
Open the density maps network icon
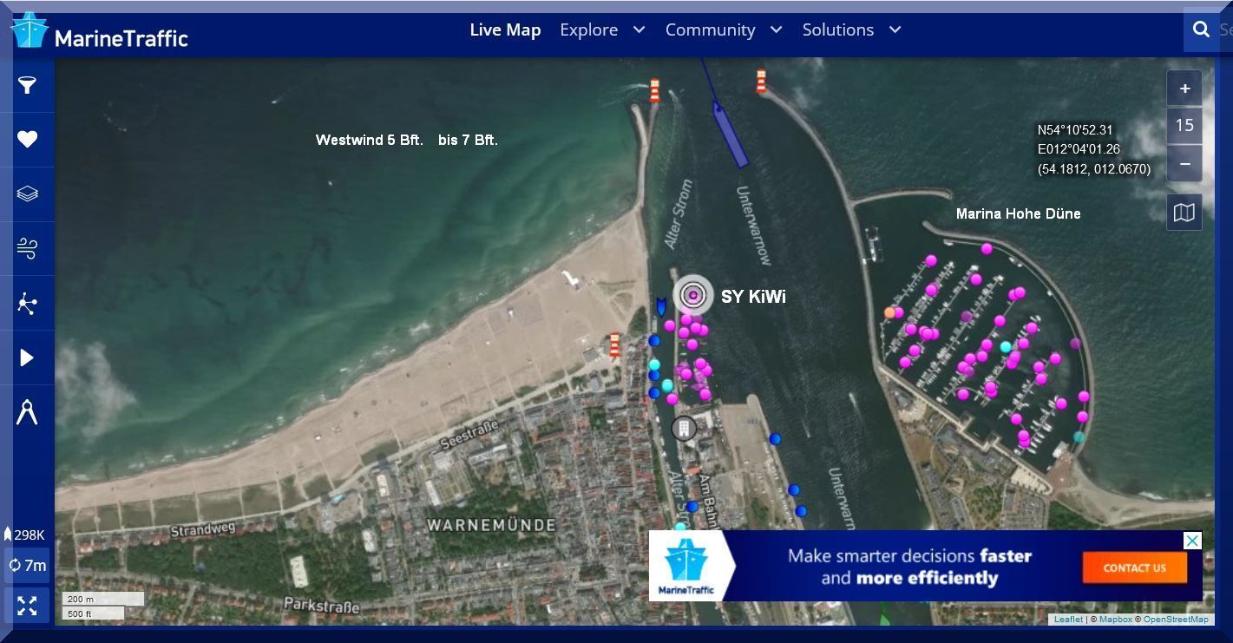[27, 303]
